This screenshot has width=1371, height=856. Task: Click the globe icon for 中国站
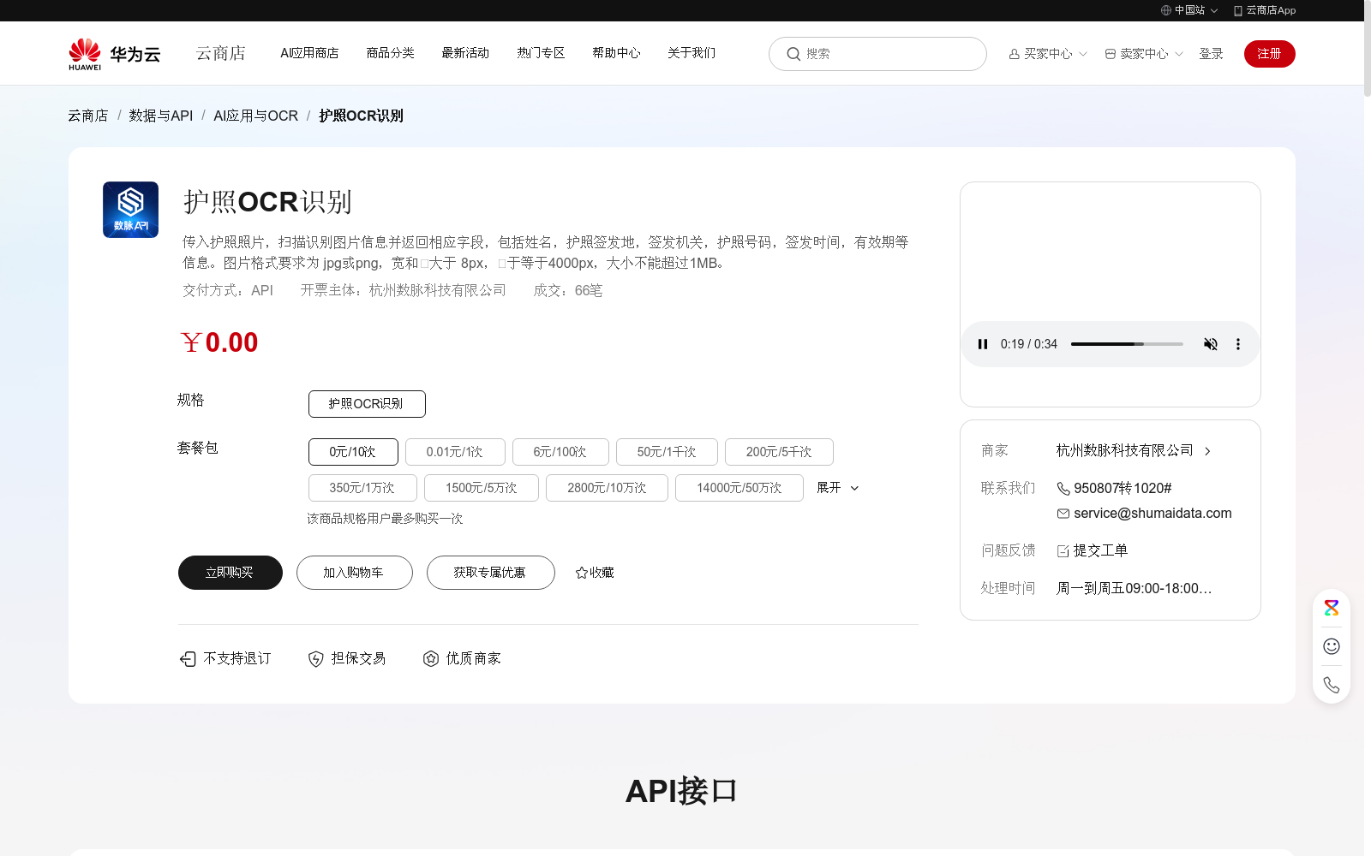(x=1166, y=10)
